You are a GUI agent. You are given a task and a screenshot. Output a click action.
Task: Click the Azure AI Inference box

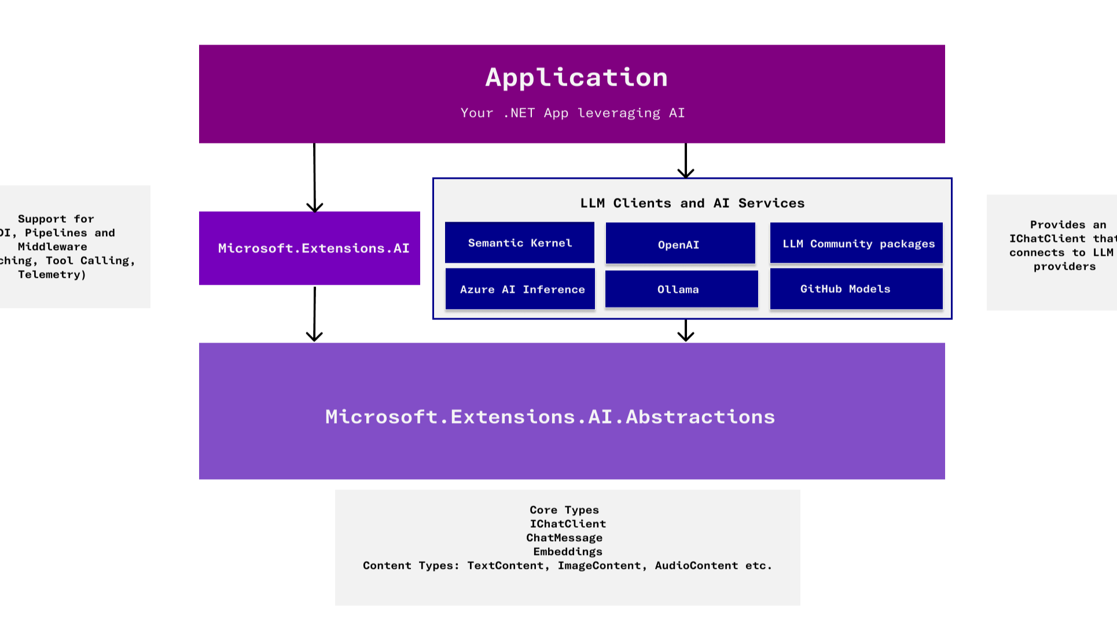(x=520, y=289)
